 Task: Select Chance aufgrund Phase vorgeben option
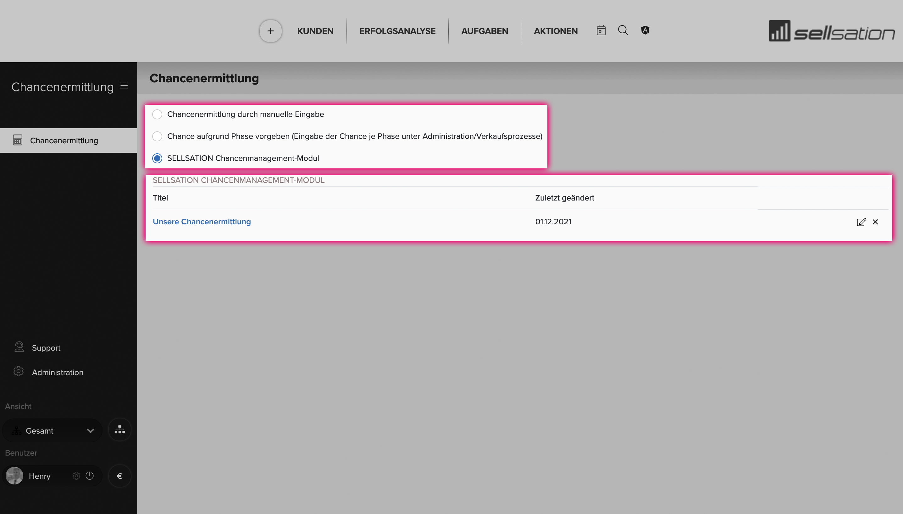pos(157,136)
